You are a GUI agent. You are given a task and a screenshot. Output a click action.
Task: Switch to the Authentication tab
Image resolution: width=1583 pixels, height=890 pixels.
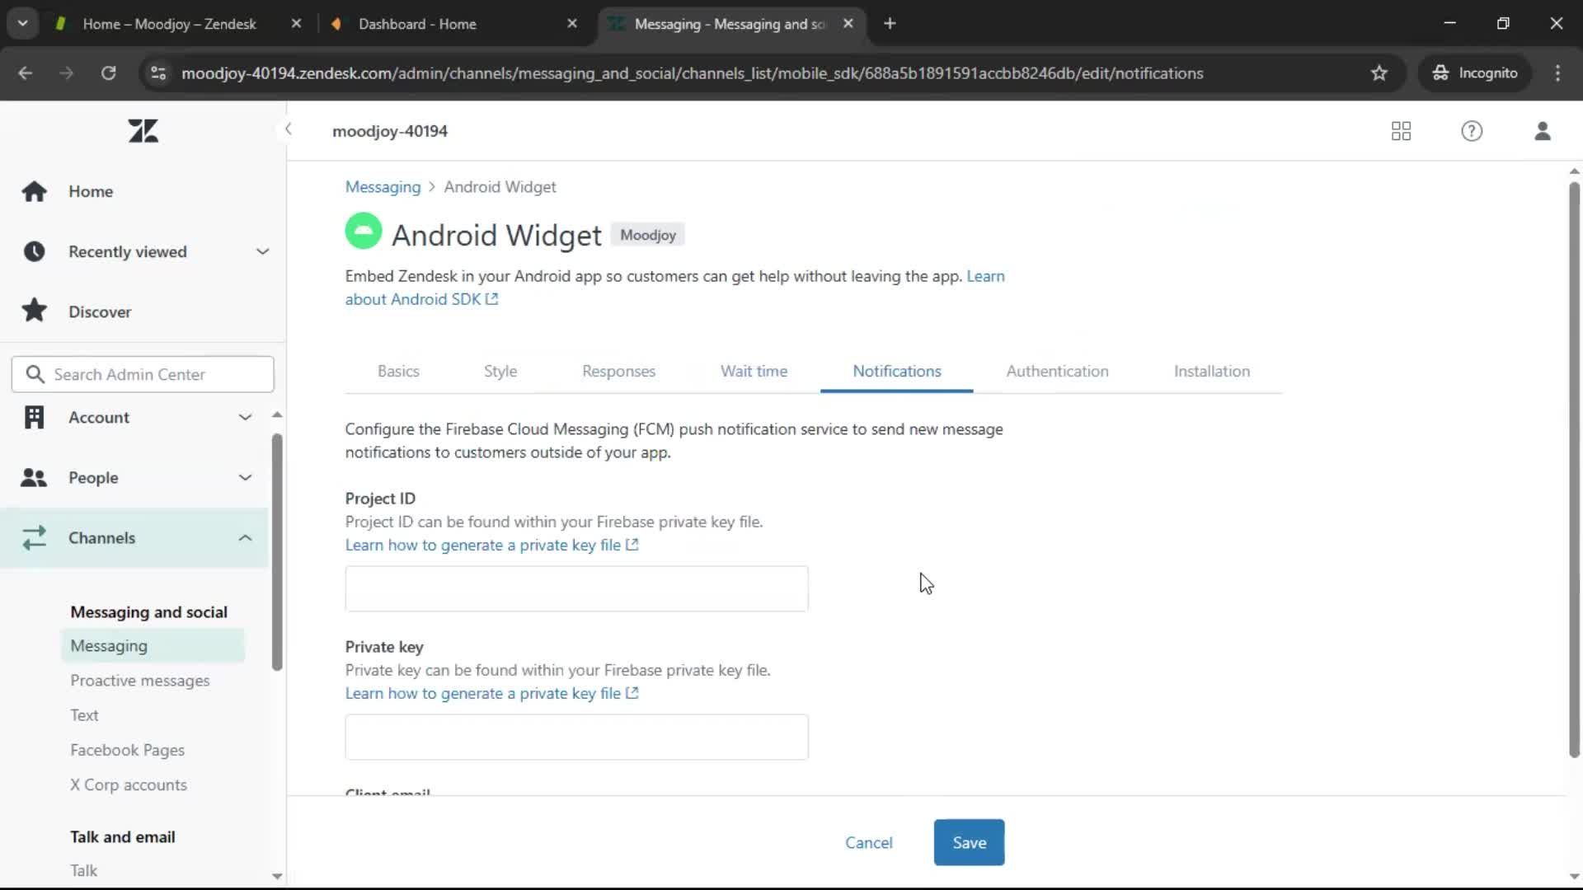[1057, 372]
